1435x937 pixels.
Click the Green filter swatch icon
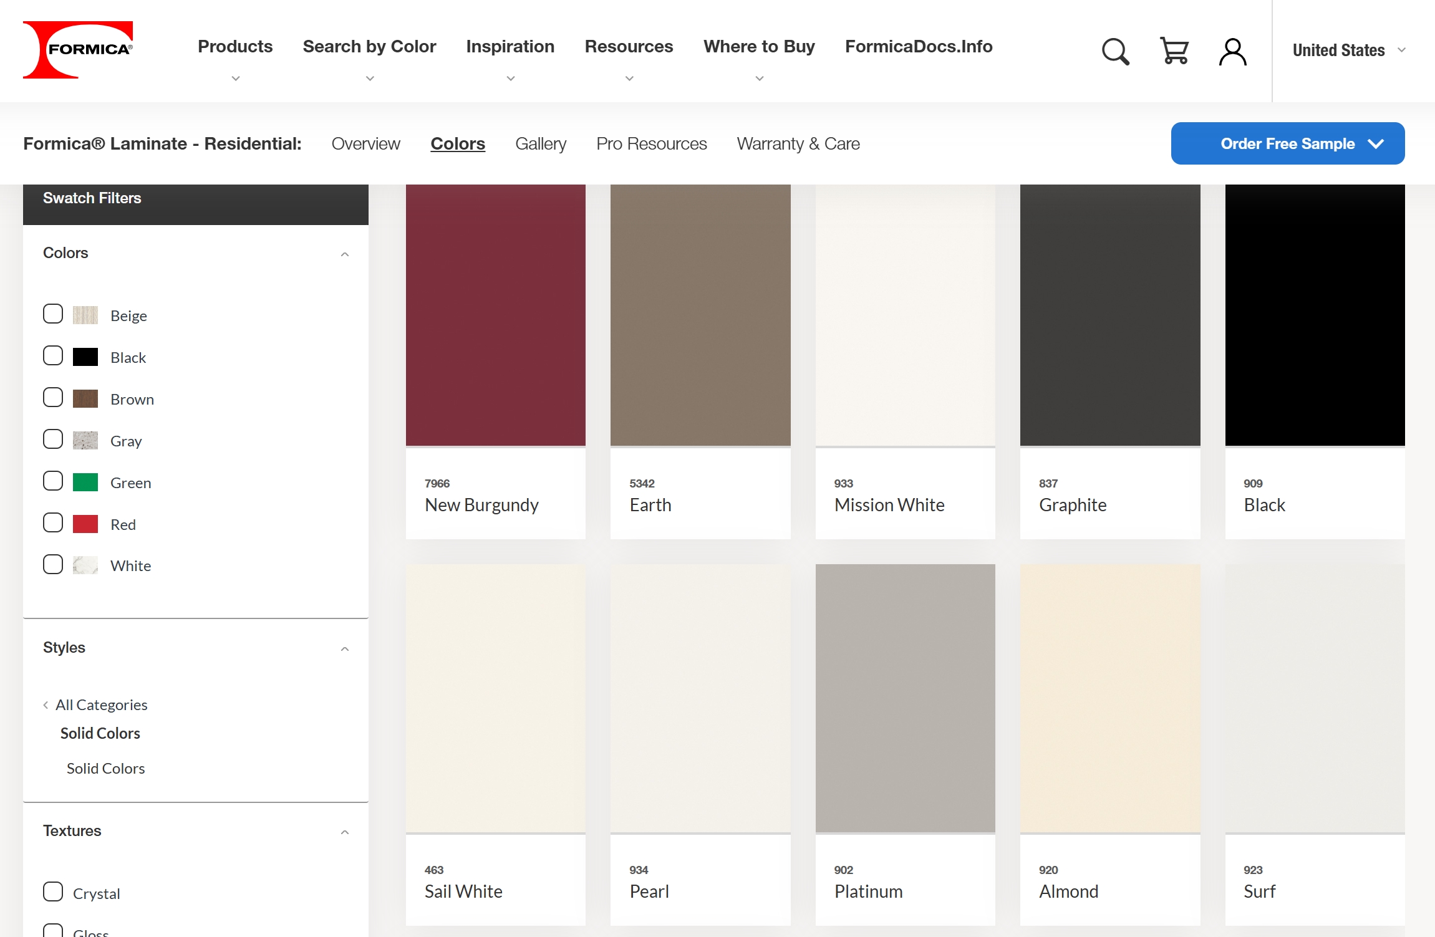pos(85,482)
